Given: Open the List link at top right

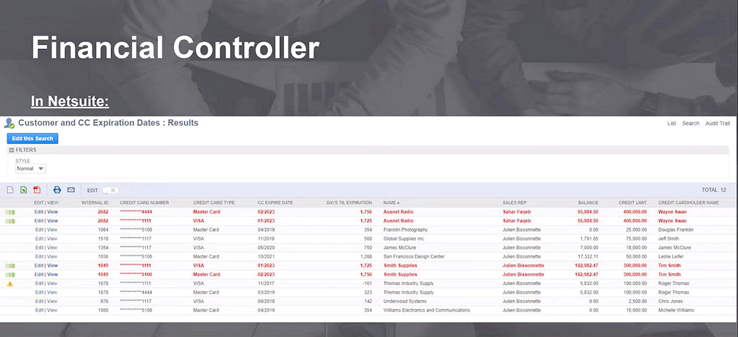Looking at the screenshot, I should [672, 124].
